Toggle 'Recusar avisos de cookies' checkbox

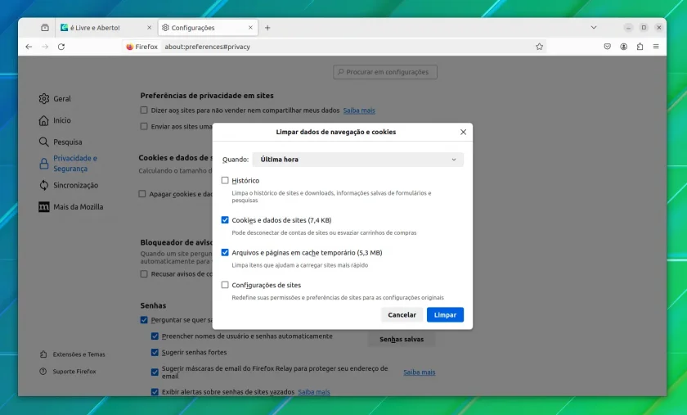[144, 273]
